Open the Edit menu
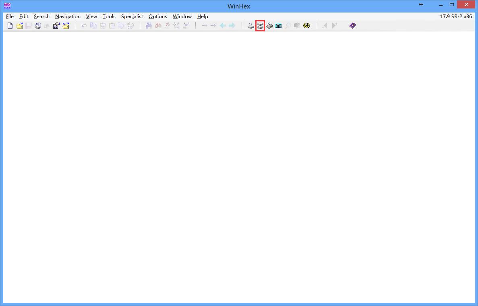Viewport: 478px width, 306px height. [24, 17]
